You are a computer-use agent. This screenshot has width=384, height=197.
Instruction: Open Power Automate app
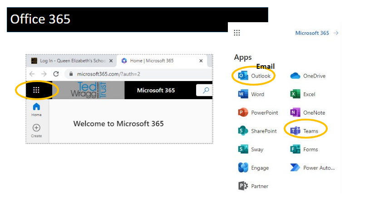[x=312, y=168]
